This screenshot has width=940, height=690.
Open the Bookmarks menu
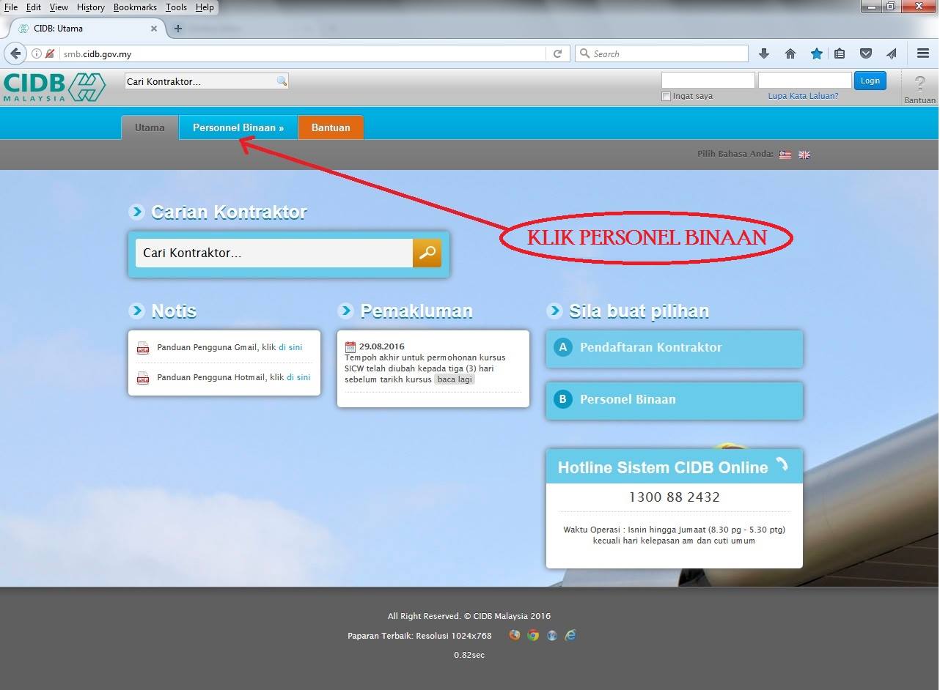[x=135, y=7]
